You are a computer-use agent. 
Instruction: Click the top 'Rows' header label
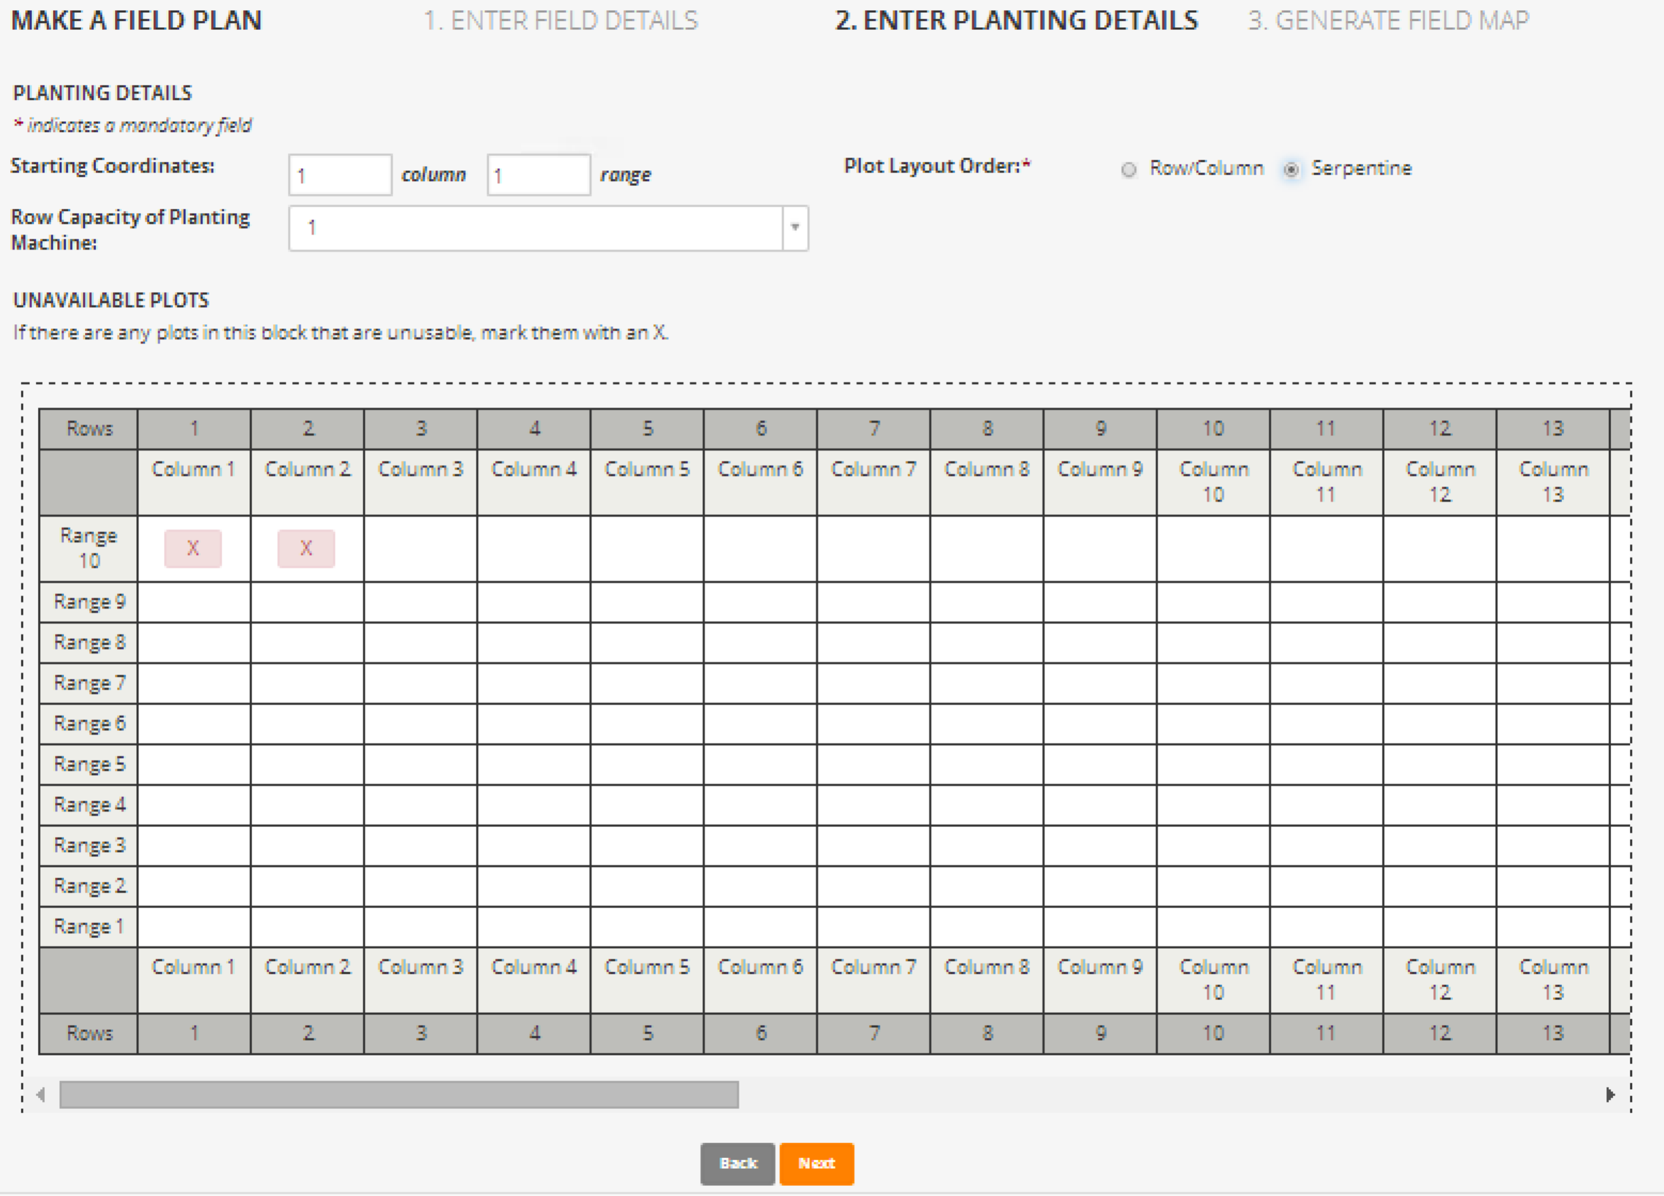88,429
